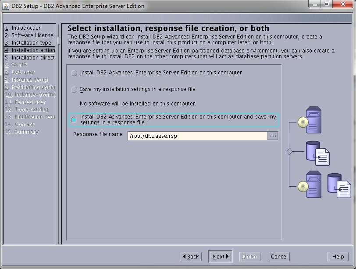
Task: Click step 13 Notification setup
Action: [x=29, y=117]
